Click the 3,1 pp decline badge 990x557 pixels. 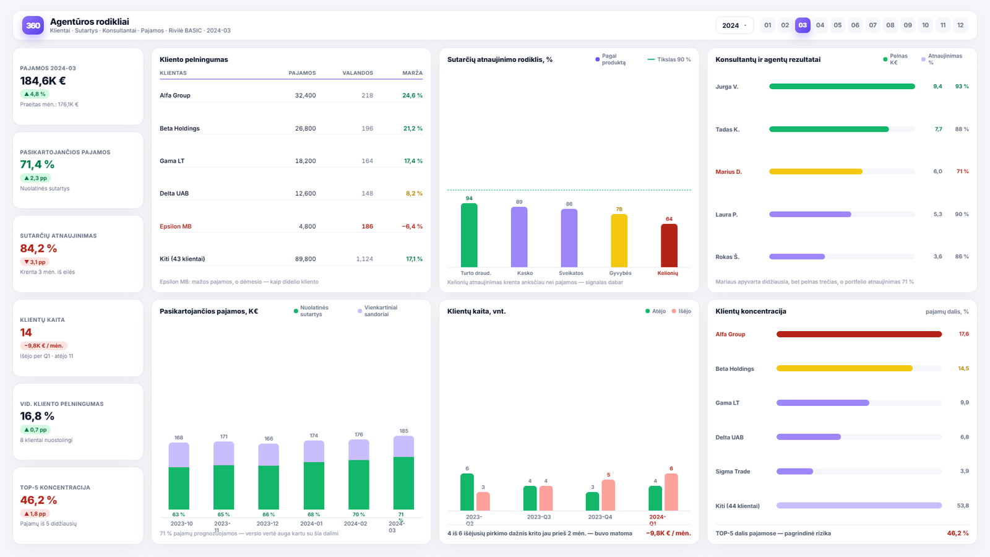tap(35, 262)
